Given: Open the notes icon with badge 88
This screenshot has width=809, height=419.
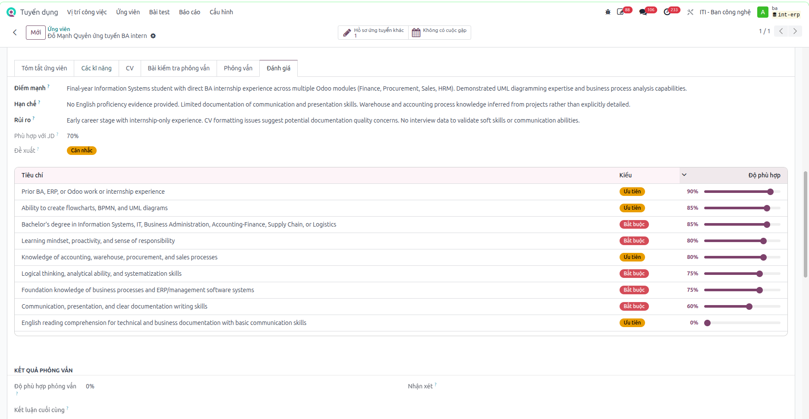Looking at the screenshot, I should 620,12.
